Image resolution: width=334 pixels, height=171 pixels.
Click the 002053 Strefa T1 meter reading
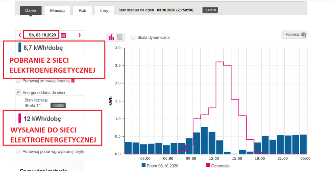pyautogui.click(x=58, y=106)
